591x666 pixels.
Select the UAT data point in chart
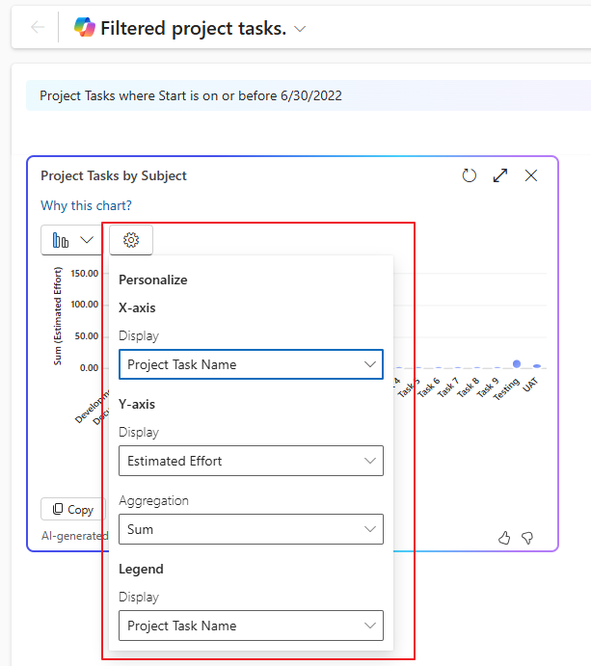coord(537,366)
